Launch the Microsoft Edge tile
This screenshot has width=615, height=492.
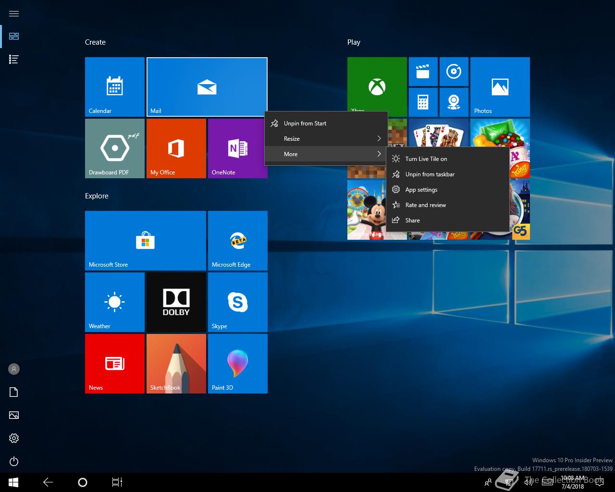[x=238, y=241]
